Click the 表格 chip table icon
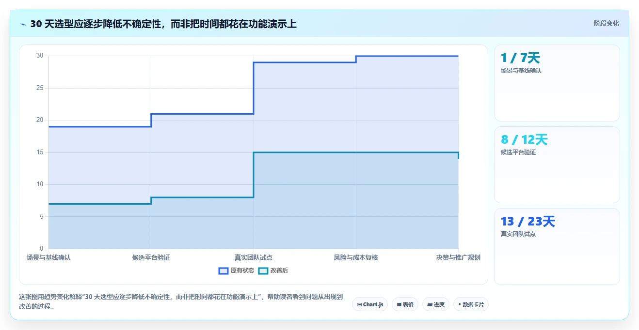Viewport: 639px width, 330px height. 399,305
